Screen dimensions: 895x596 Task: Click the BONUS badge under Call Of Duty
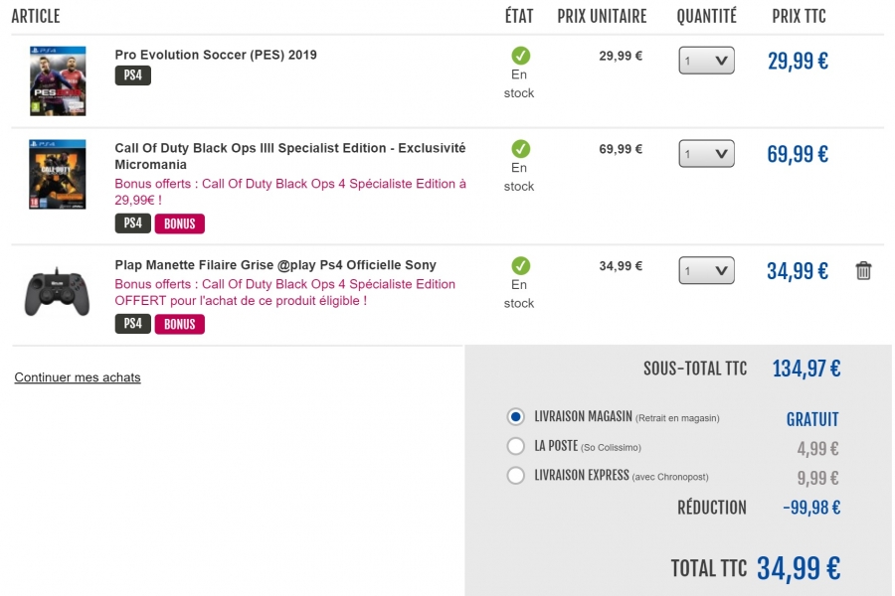coord(180,223)
